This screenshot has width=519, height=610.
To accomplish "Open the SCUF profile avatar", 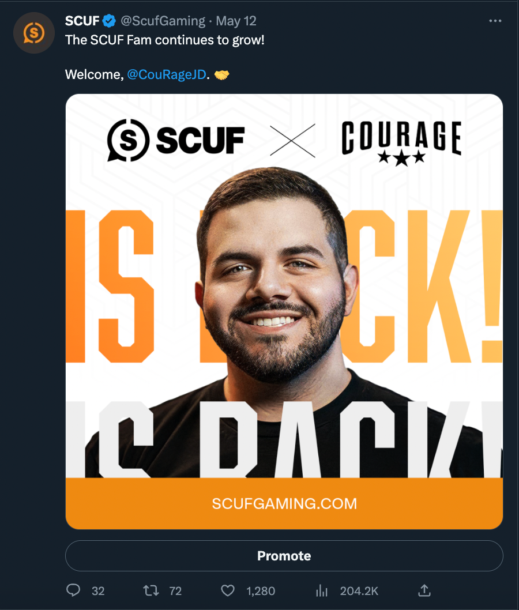I will [x=34, y=33].
